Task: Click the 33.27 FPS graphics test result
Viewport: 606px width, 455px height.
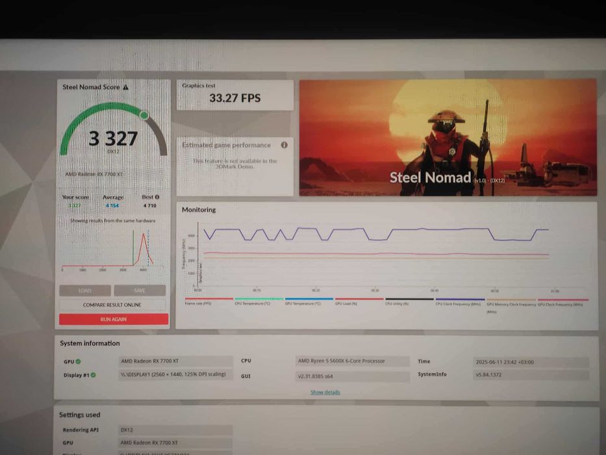Action: 235,98
